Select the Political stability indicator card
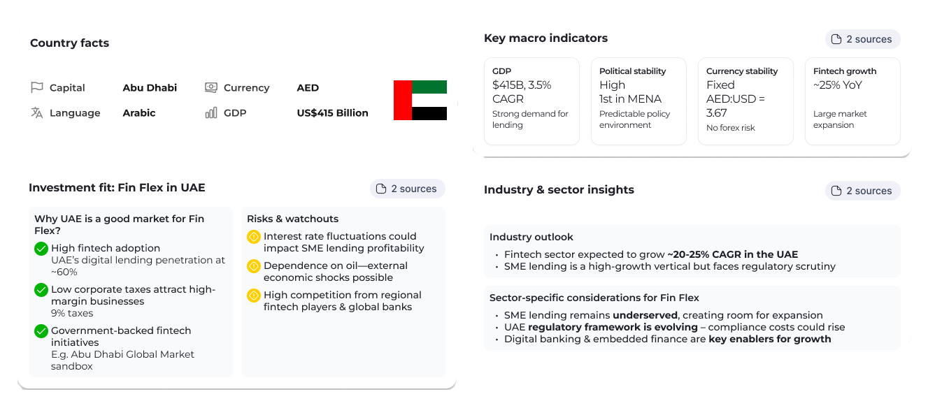 (638, 101)
